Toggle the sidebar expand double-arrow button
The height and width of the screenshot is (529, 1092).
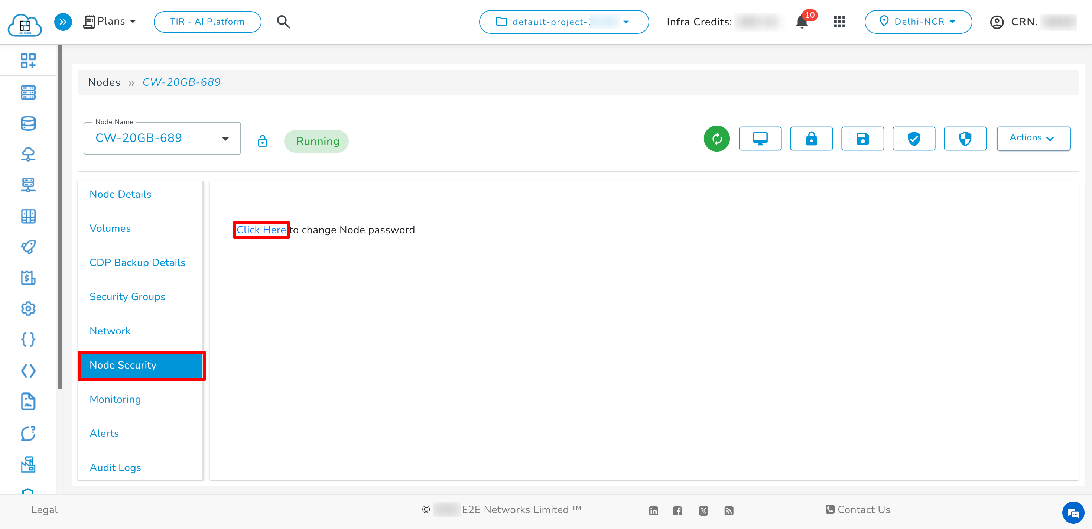pos(63,22)
